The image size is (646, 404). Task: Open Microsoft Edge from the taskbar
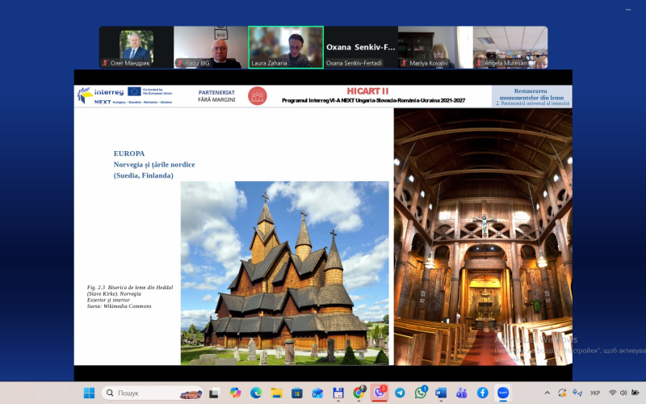tap(256, 393)
